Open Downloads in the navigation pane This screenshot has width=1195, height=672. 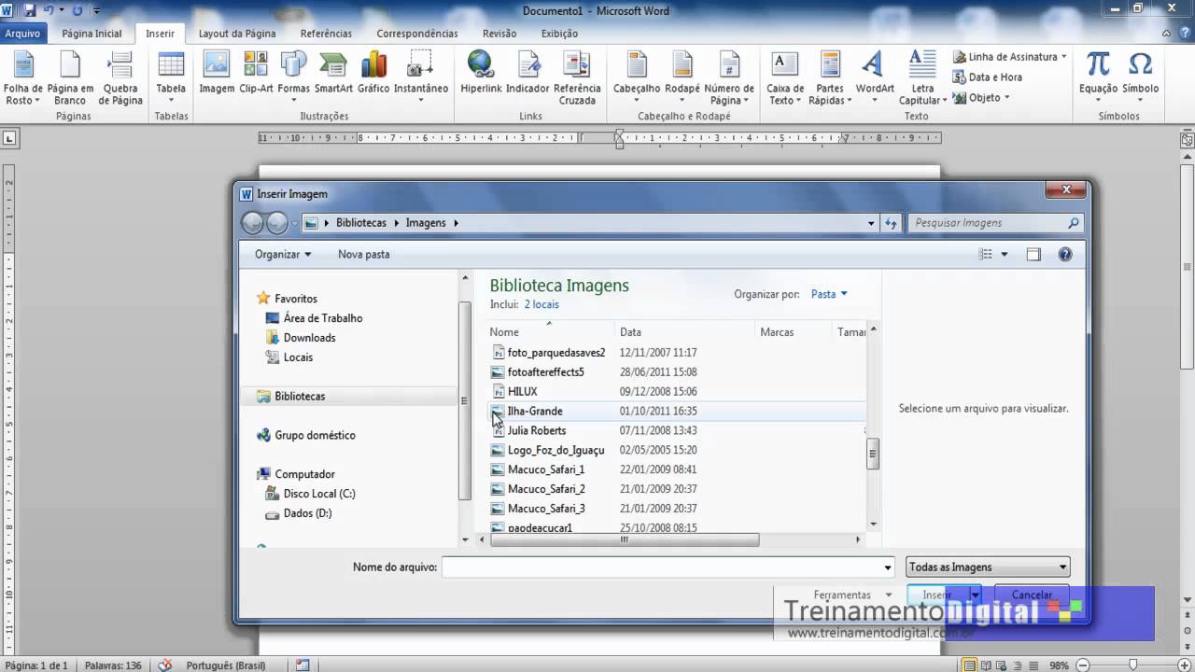click(x=309, y=338)
